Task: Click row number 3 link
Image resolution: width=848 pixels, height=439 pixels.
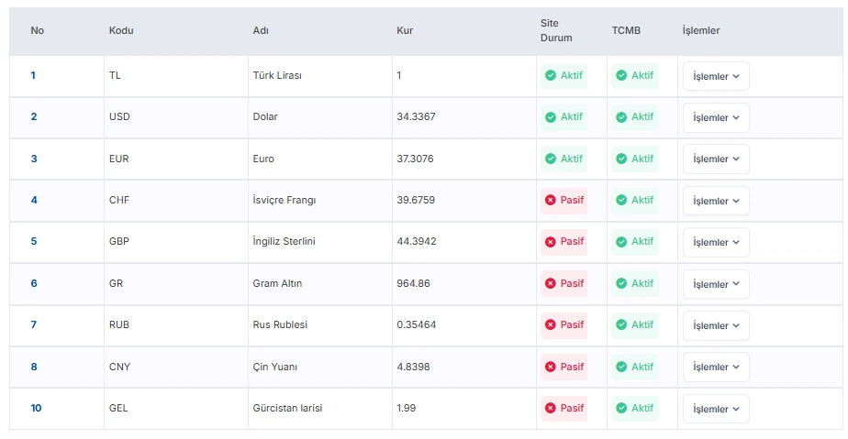Action: pos(34,159)
